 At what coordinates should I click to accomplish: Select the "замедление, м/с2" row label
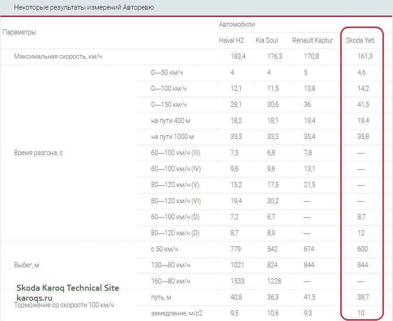177,313
